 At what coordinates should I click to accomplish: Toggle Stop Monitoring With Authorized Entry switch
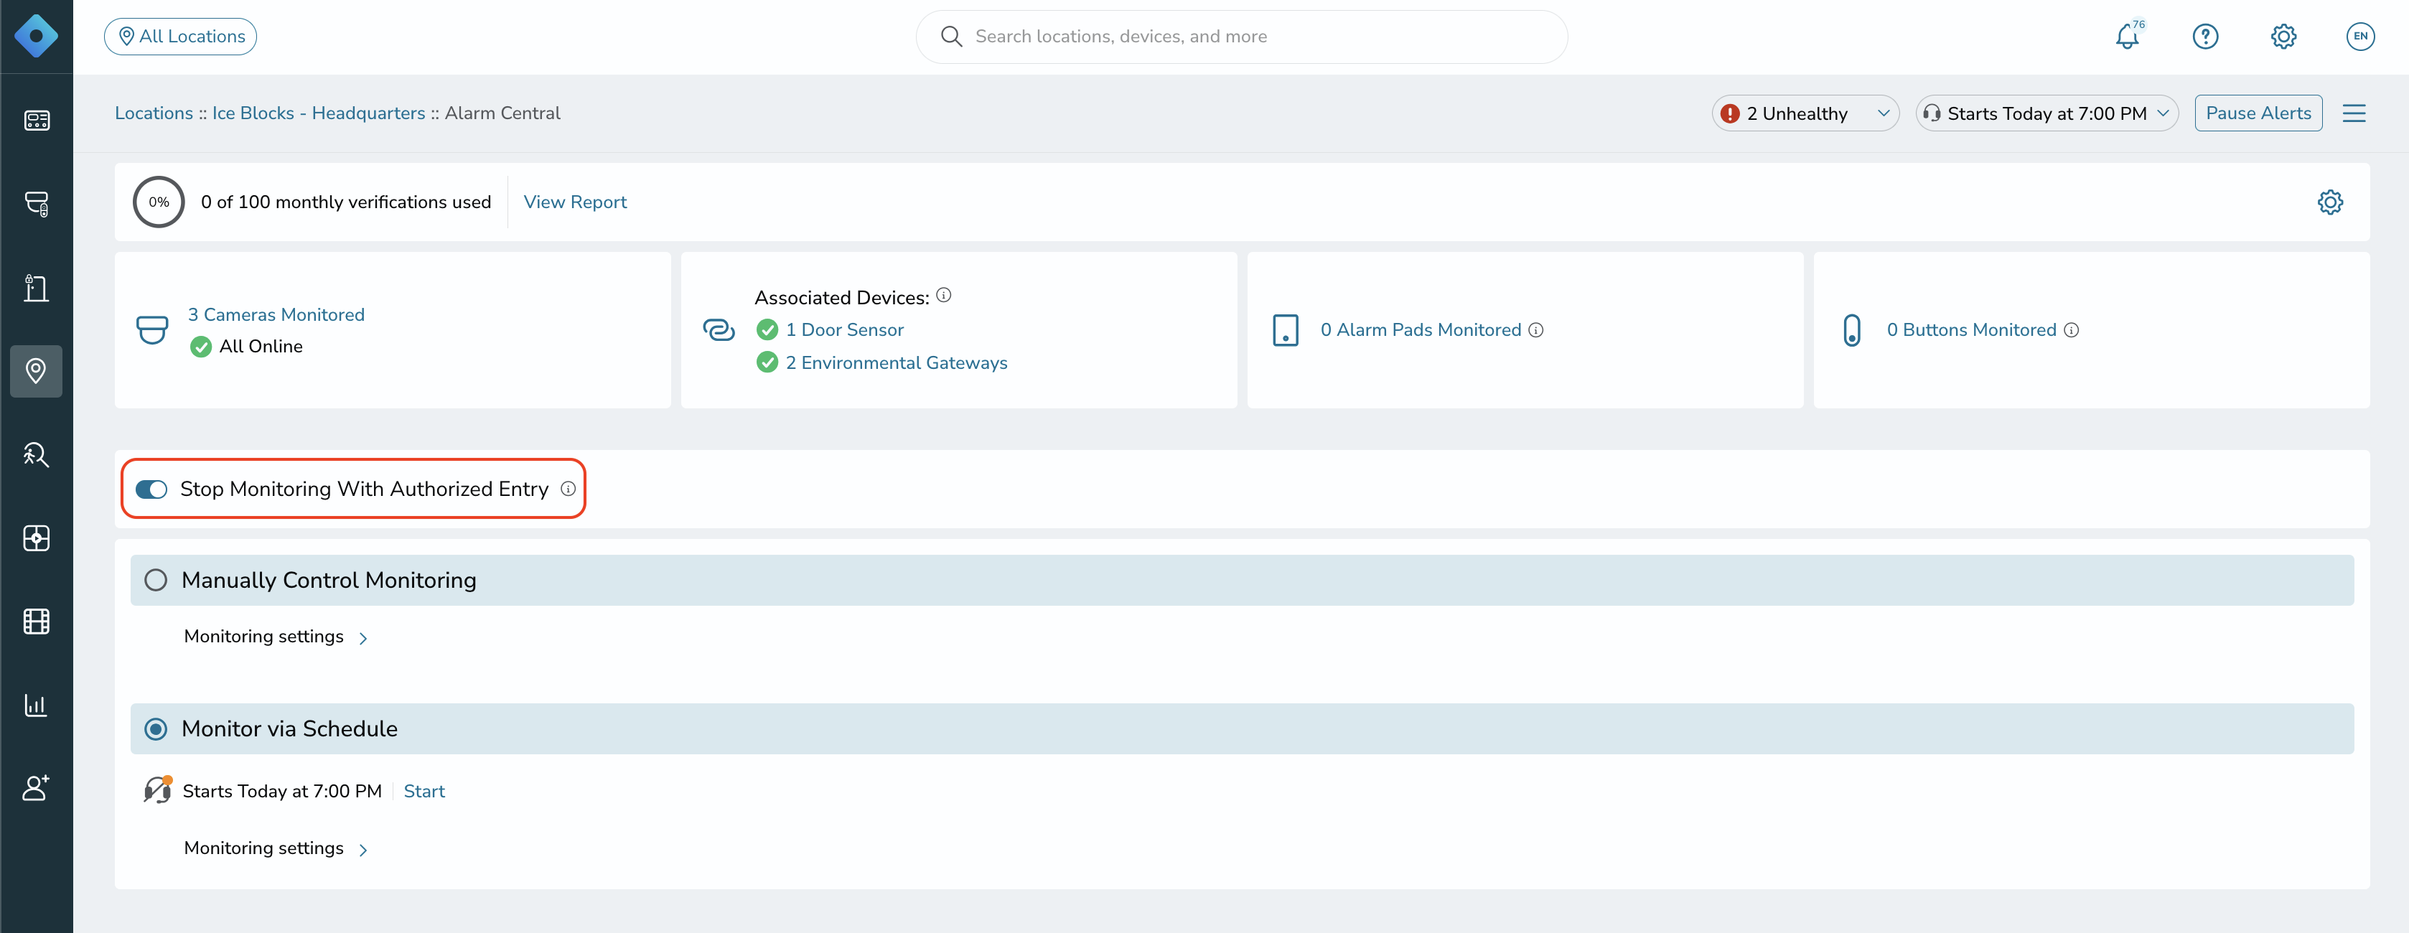coord(151,490)
